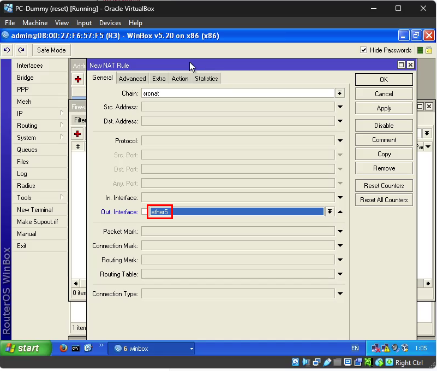This screenshot has width=437, height=371.
Task: Click the EN language indicator
Action: (355, 348)
